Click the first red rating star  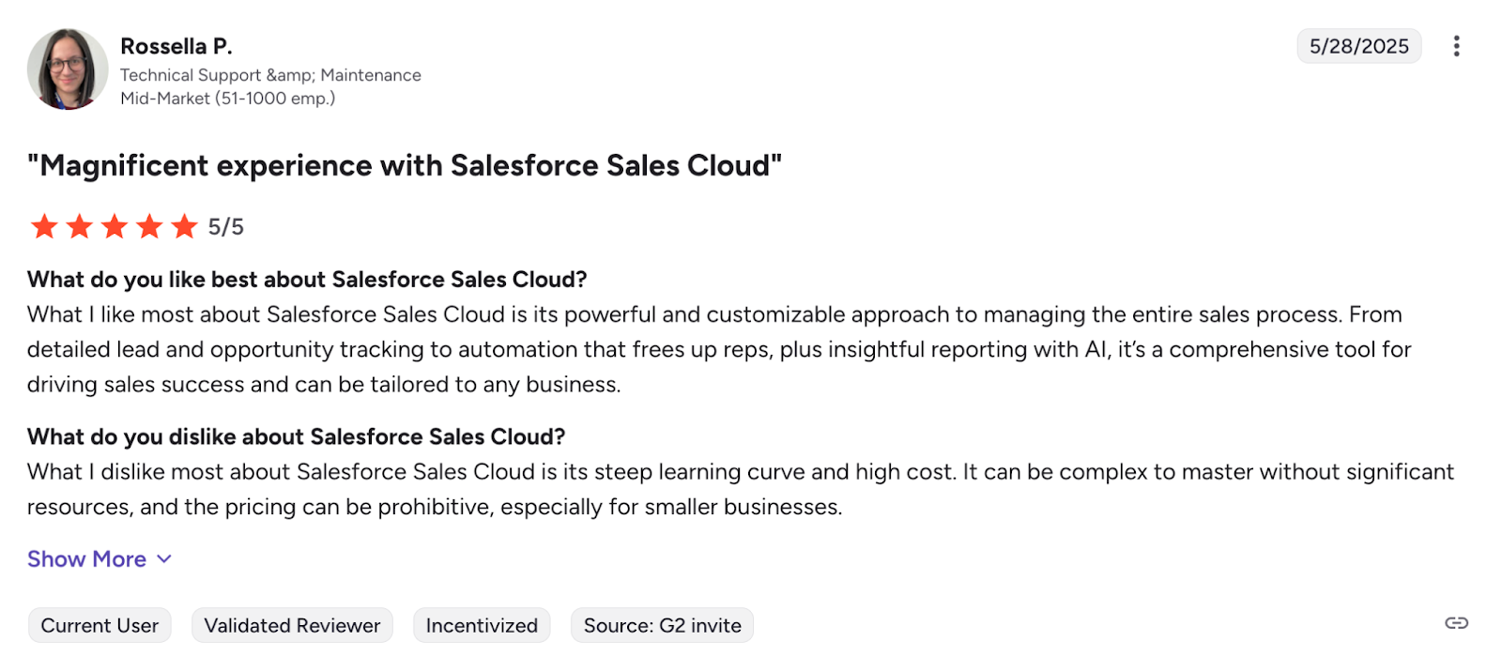coord(44,225)
